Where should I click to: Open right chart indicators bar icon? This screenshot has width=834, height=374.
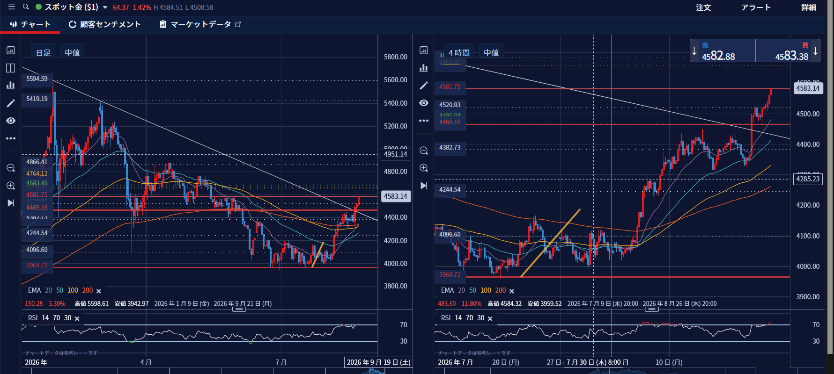point(424,68)
